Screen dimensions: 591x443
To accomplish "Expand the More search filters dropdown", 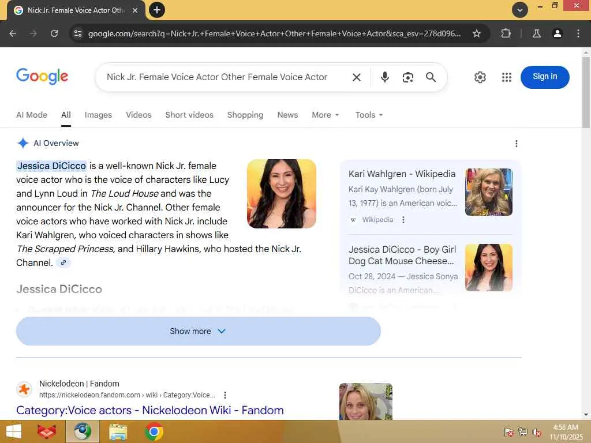I will click(x=326, y=115).
